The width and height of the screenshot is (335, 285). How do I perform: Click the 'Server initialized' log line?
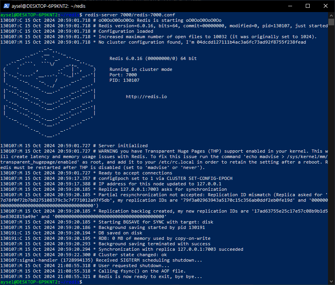pyautogui.click(x=74, y=146)
